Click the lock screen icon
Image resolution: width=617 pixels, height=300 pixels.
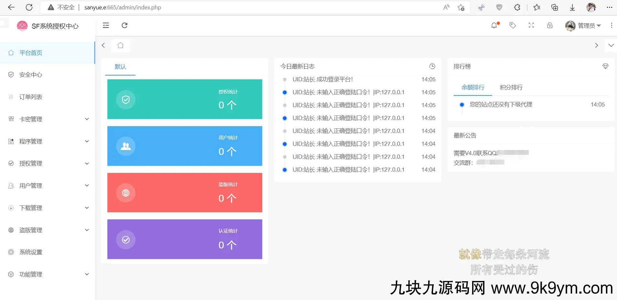point(549,25)
